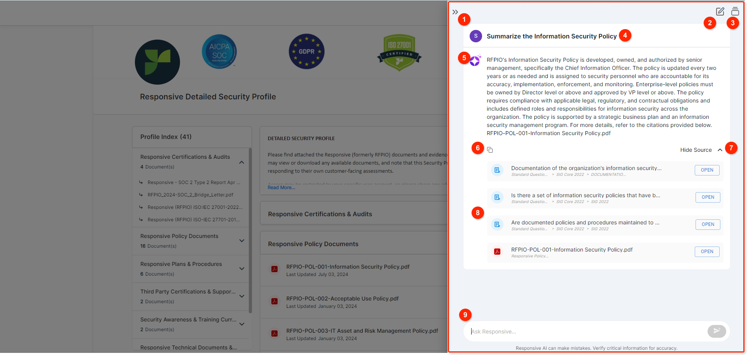Click PDF icon beside IT Asset and Risk Management Policy
748x356 pixels.
(274, 333)
